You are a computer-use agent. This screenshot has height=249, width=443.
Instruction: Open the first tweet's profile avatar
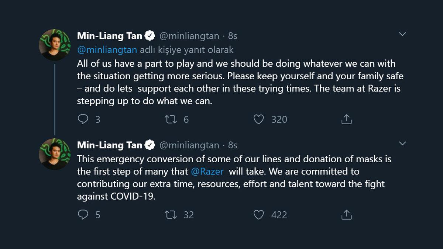[55, 45]
